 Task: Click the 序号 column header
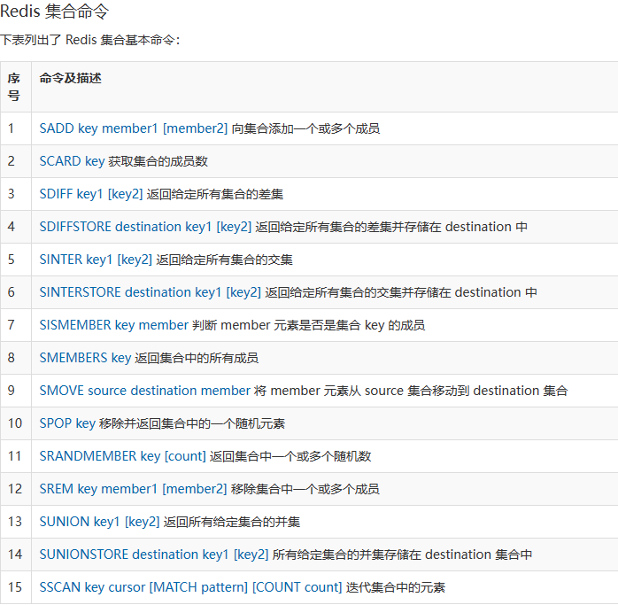(14, 87)
